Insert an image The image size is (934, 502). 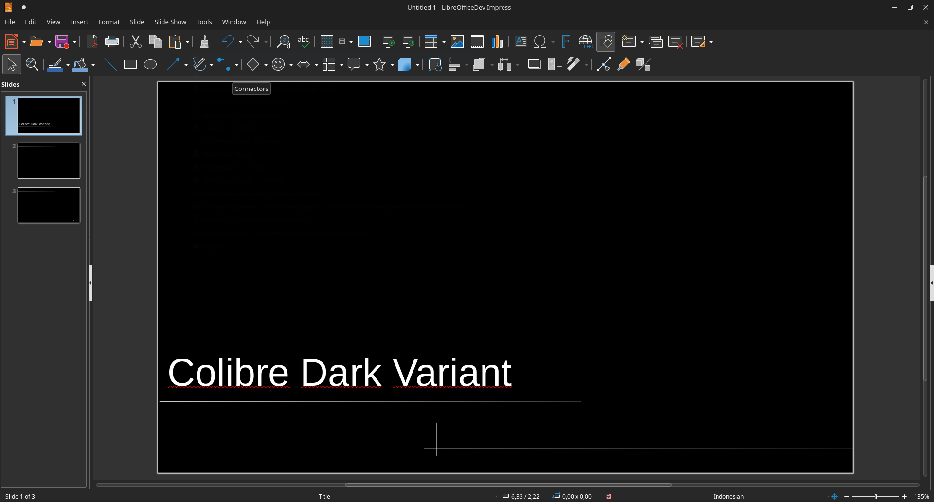point(457,42)
